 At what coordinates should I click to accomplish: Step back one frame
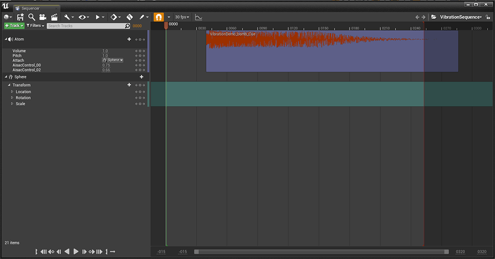pos(59,252)
